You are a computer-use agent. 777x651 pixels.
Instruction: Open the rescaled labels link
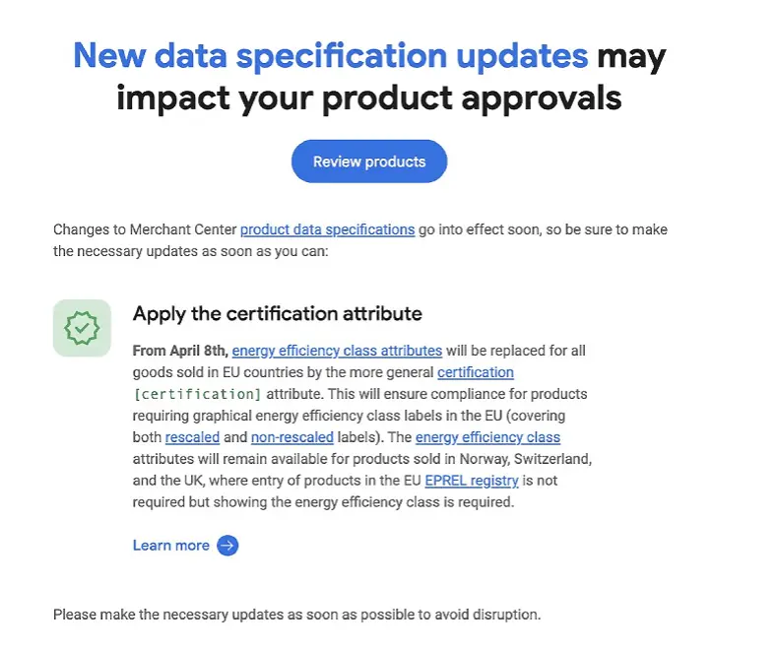pyautogui.click(x=192, y=437)
